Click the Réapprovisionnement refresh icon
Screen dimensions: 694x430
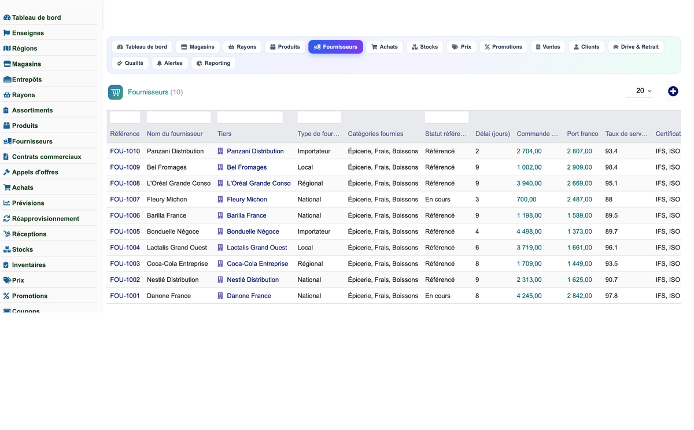7,219
